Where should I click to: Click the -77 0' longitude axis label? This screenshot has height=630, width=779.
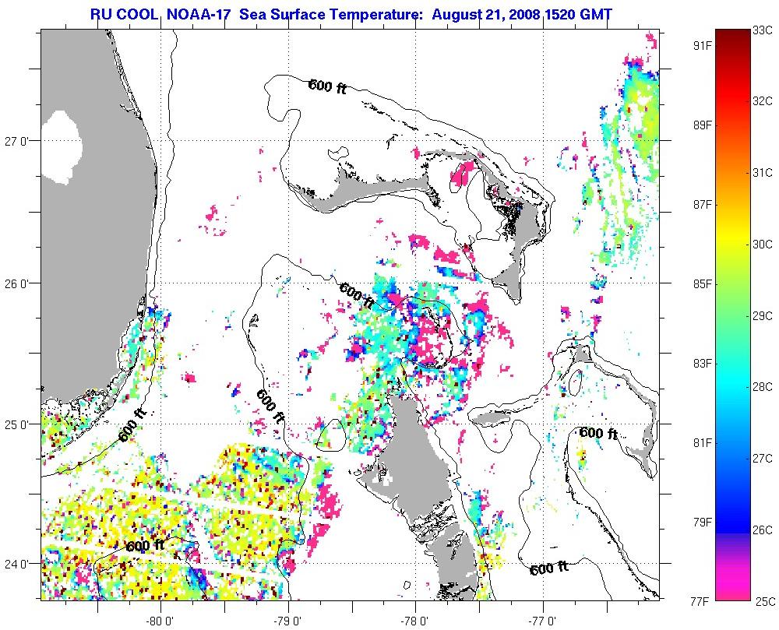tap(541, 621)
